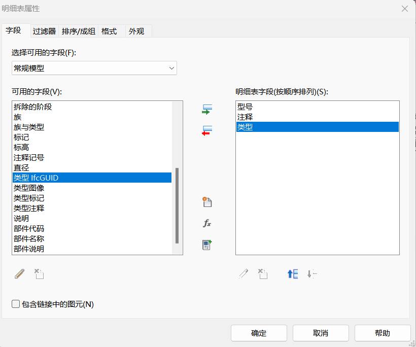Click the remove parameter (red arrow) icon
416x347 pixels.
[207, 131]
